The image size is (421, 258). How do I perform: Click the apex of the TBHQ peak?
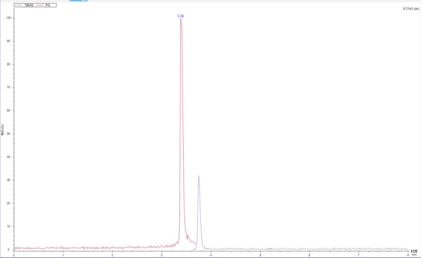point(199,176)
